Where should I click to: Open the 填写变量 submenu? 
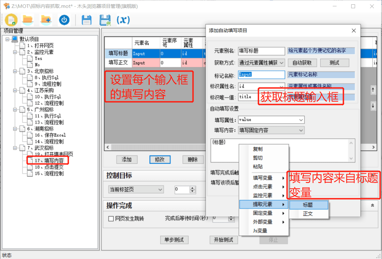tap(264, 178)
